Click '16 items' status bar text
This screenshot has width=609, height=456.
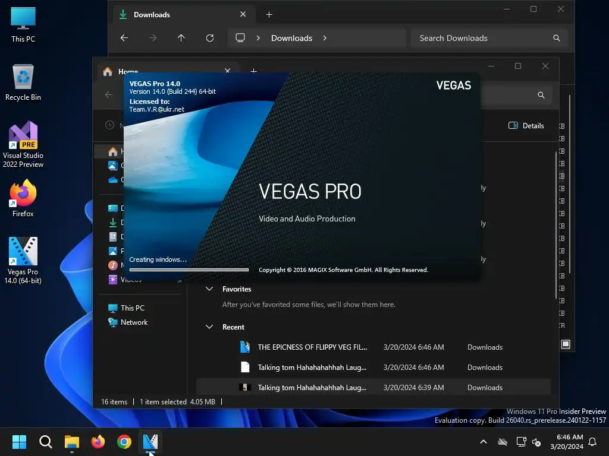click(114, 402)
